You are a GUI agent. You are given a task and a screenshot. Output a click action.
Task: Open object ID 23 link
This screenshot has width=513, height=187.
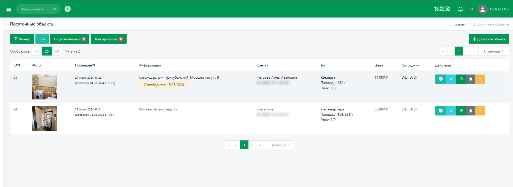tap(15, 77)
